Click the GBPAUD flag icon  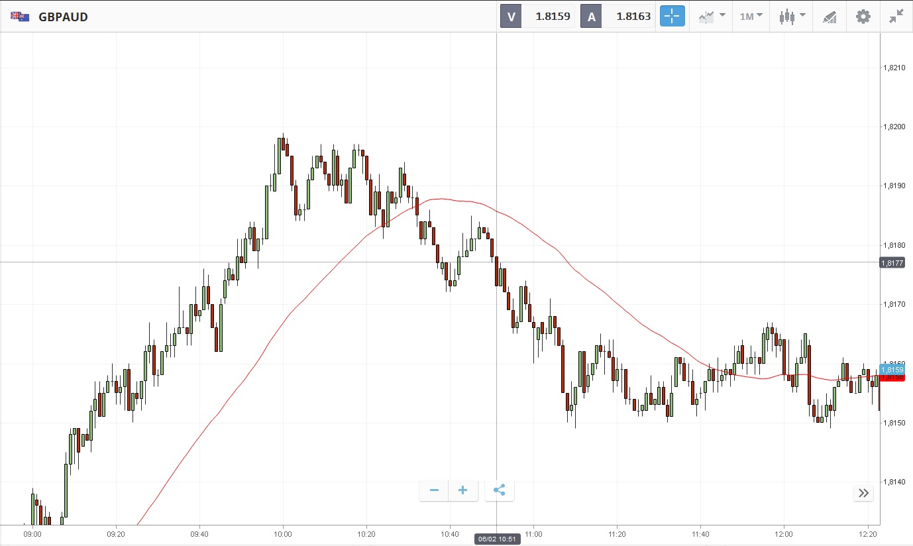tap(20, 17)
